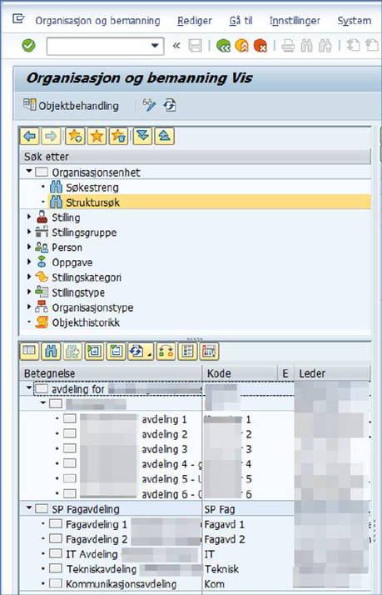Click the greyed Print icon
382x595 pixels.
point(288,46)
